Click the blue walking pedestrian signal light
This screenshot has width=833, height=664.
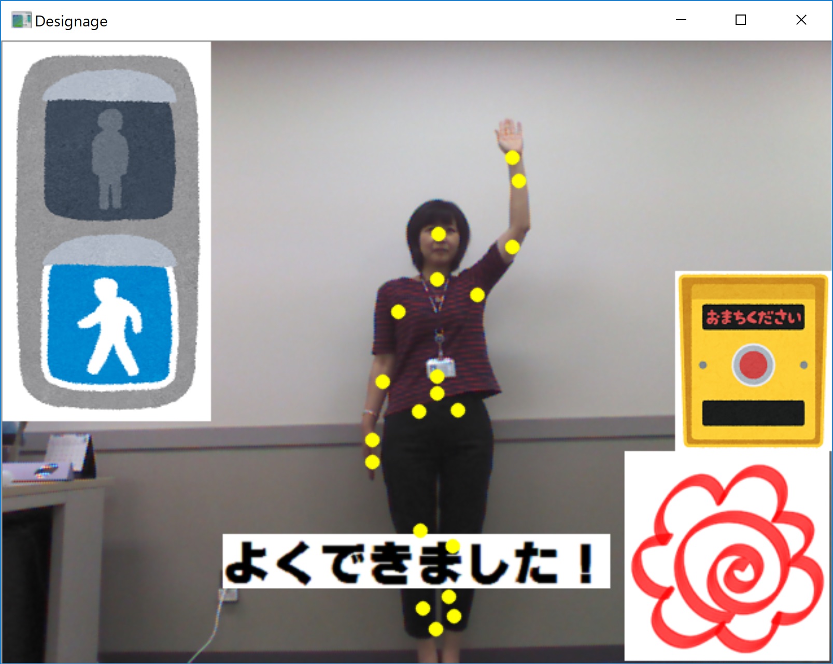[x=109, y=326]
